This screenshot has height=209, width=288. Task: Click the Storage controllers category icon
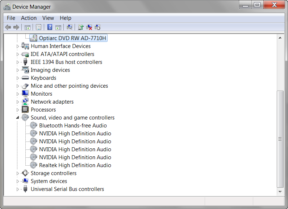(25, 173)
